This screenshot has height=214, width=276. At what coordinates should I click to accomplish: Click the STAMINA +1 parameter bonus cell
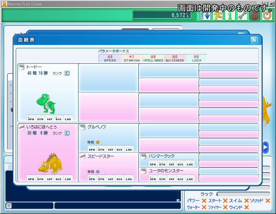pos(131,58)
